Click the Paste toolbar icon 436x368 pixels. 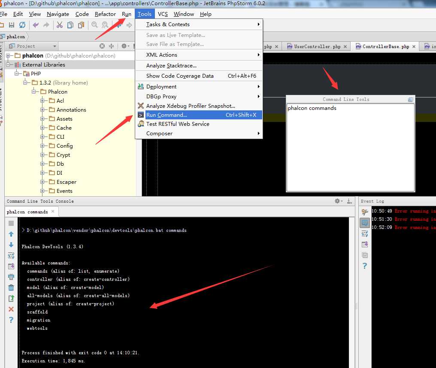point(81,25)
